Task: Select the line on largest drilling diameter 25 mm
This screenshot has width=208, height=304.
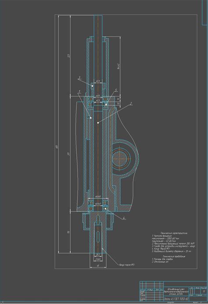Action: click(x=172, y=251)
